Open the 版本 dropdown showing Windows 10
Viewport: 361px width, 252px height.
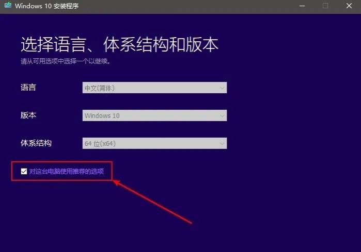154,115
